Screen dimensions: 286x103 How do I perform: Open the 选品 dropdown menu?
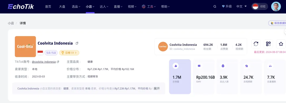76,7
